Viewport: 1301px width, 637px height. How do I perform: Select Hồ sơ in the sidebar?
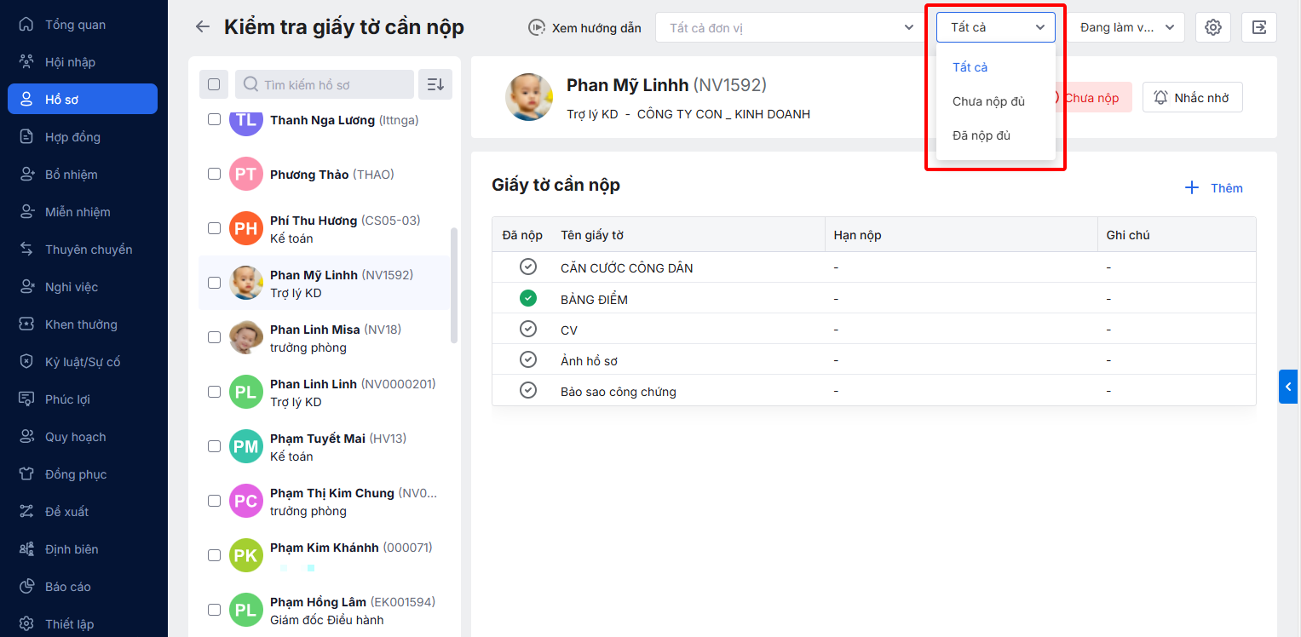[83, 99]
